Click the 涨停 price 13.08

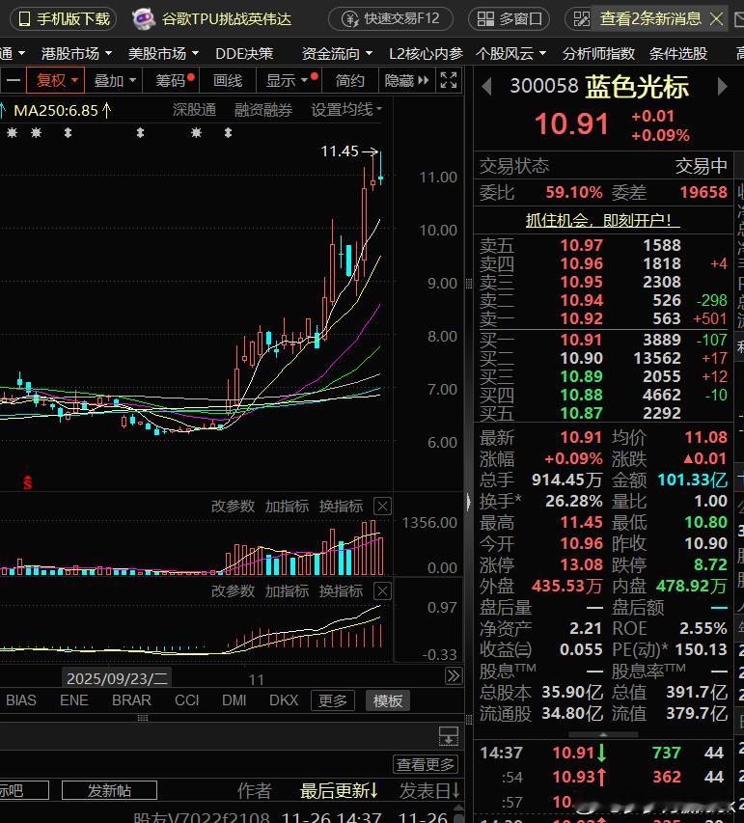tap(581, 564)
